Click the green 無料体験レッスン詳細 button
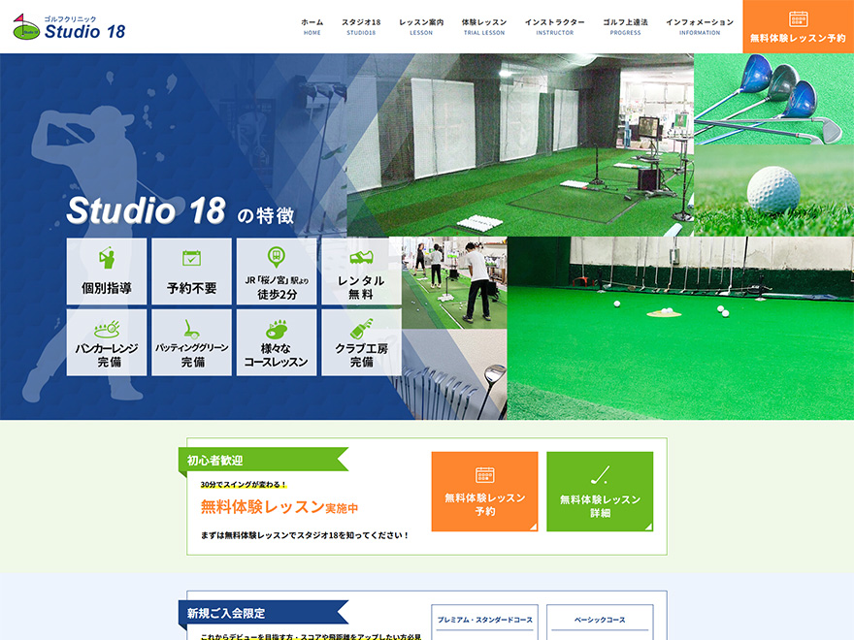Viewport: 854px width, 640px height. coord(600,492)
